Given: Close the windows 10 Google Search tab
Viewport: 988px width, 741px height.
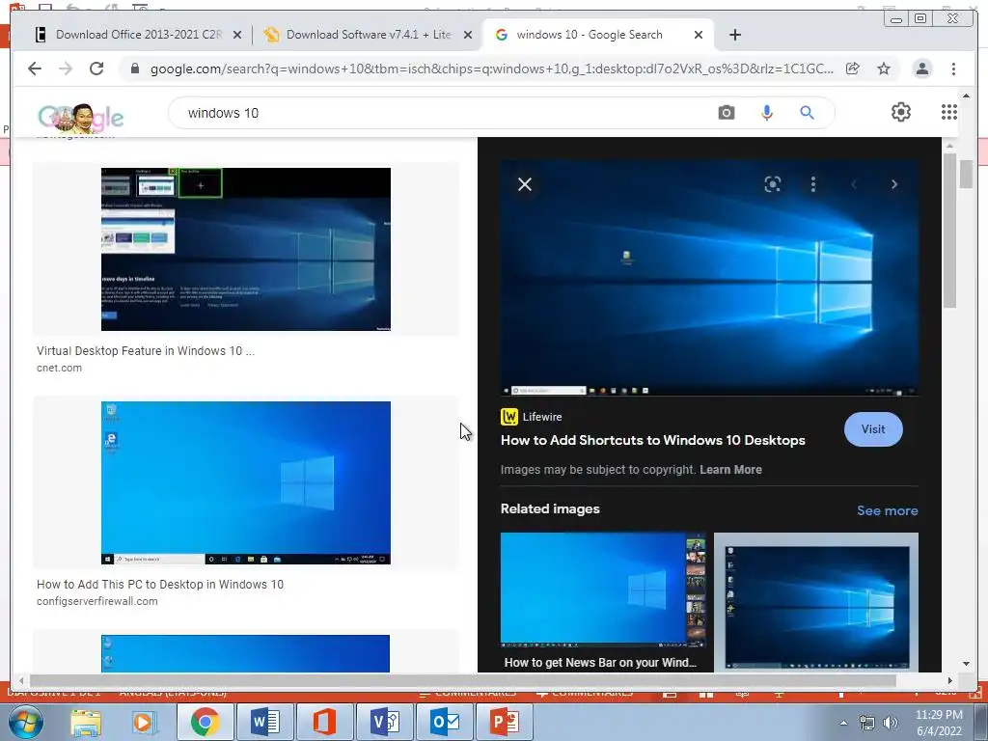Looking at the screenshot, I should pos(699,35).
